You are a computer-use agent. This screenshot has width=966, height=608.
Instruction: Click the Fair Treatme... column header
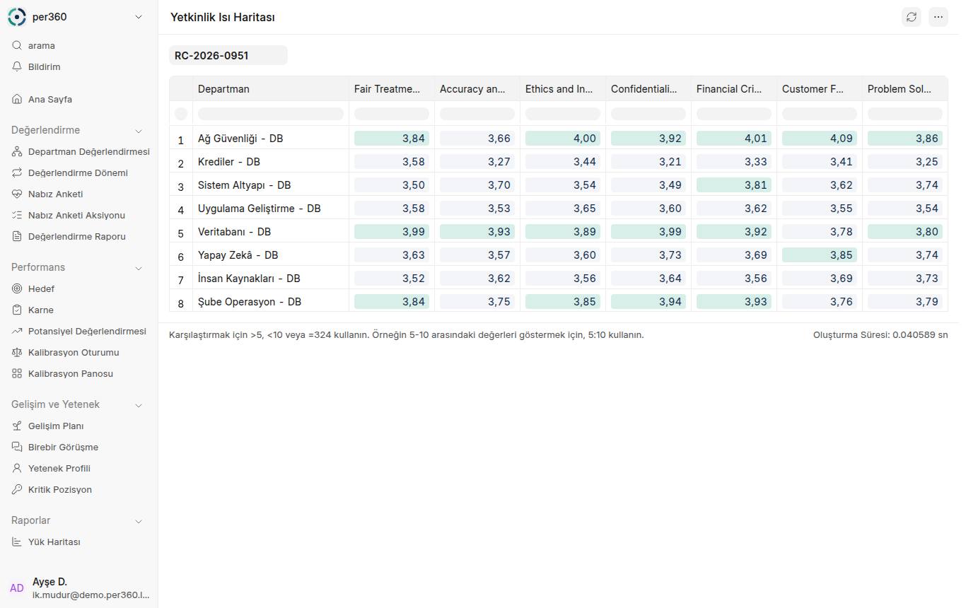[x=392, y=89]
